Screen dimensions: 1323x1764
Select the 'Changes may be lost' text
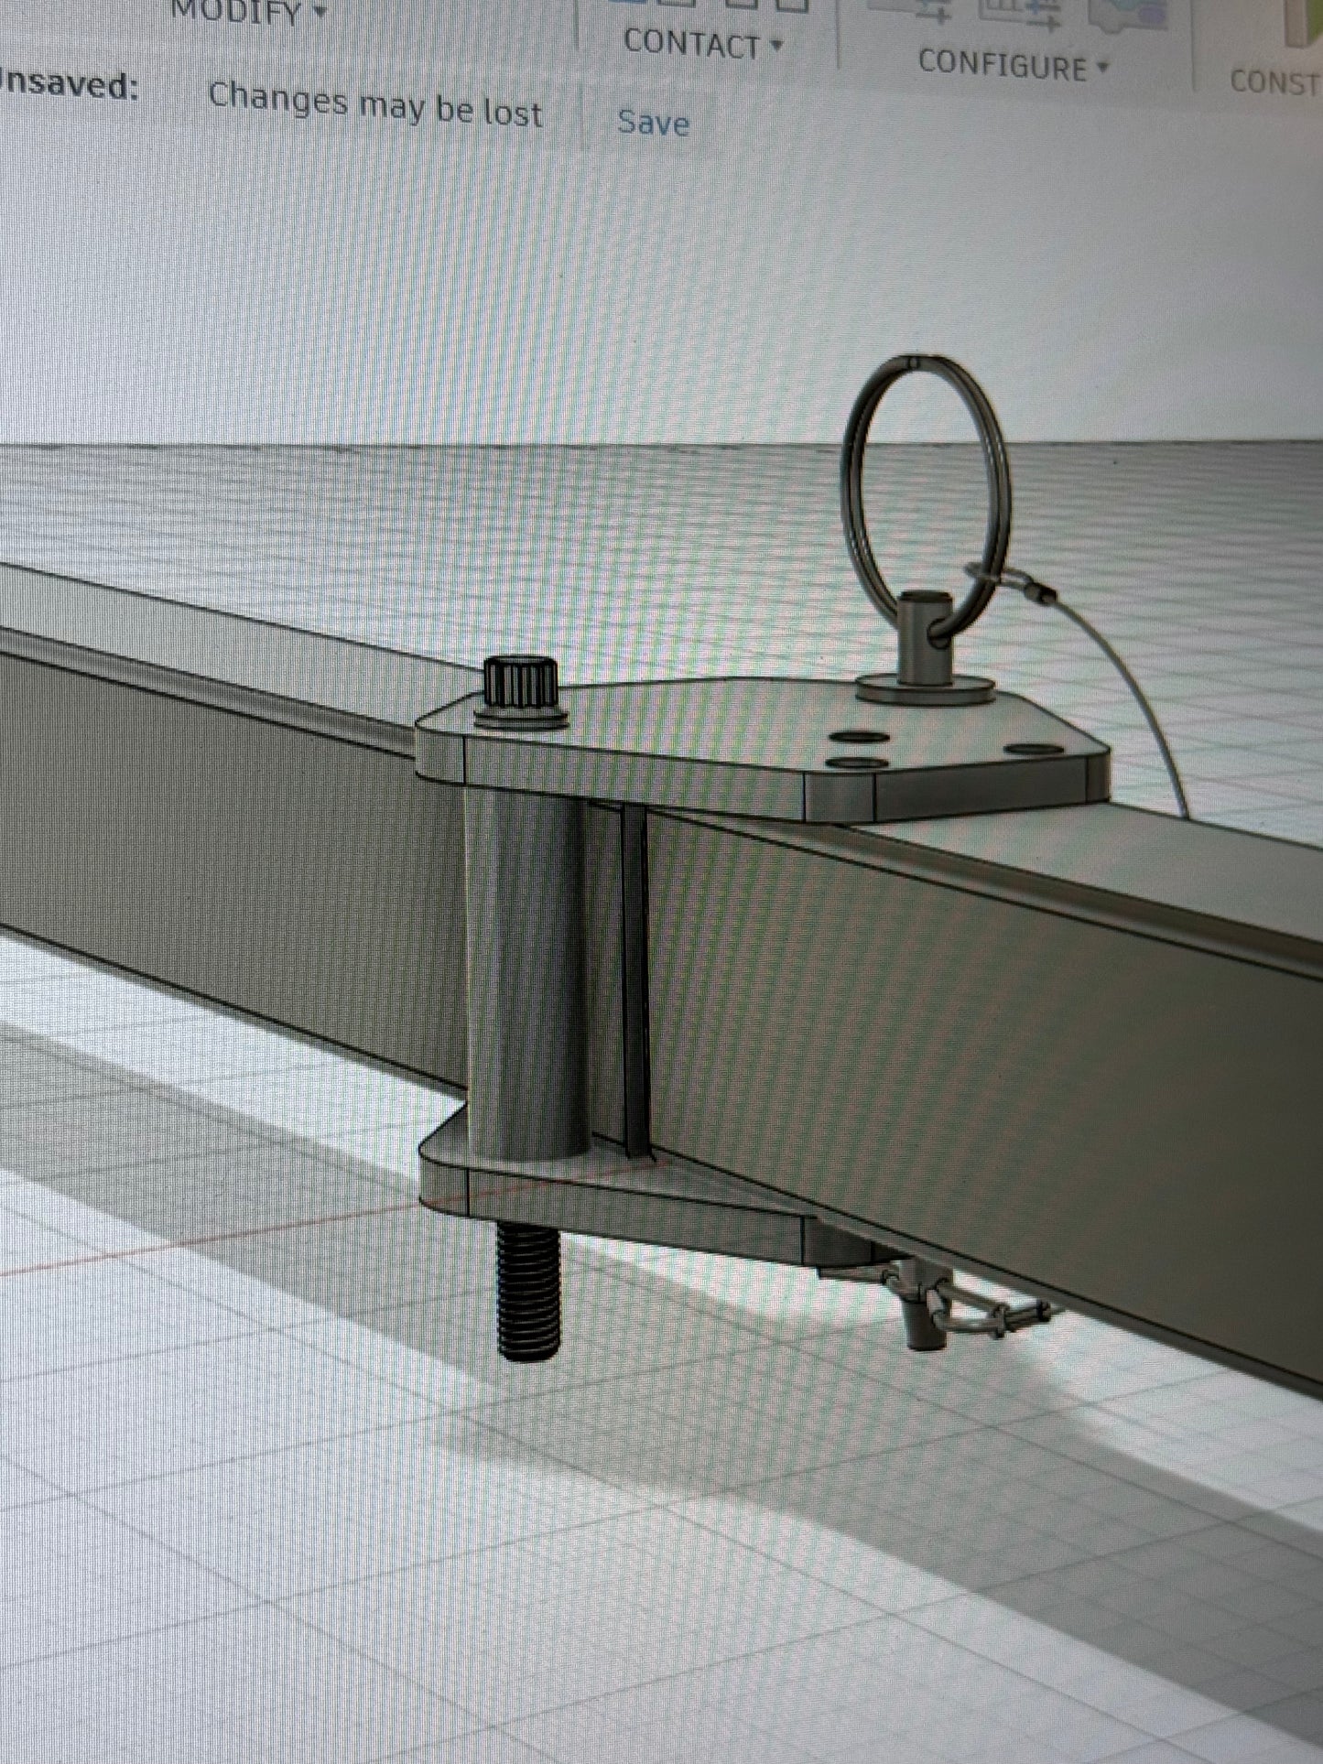(375, 103)
